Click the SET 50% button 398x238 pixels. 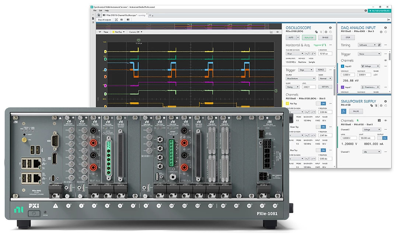click(x=325, y=87)
